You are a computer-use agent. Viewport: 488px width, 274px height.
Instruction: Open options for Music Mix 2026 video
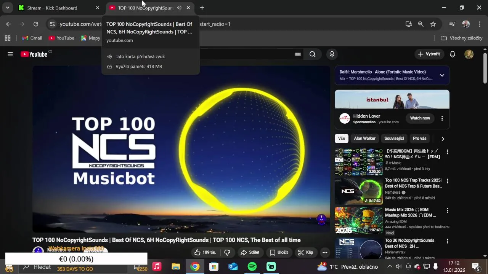coord(448,210)
